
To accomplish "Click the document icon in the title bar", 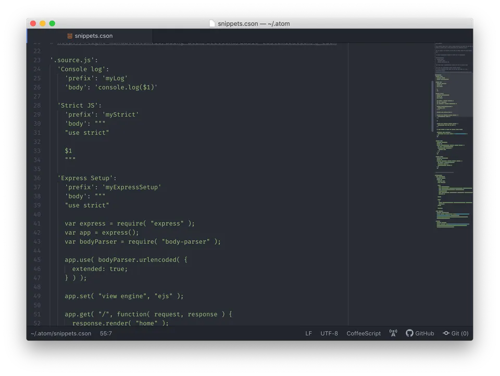I will point(212,23).
